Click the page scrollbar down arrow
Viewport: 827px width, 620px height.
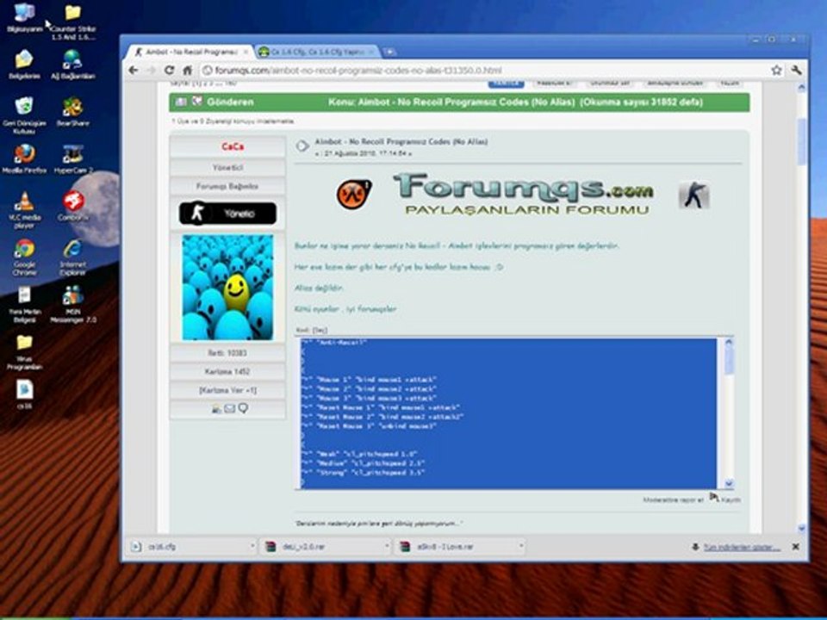point(802,528)
